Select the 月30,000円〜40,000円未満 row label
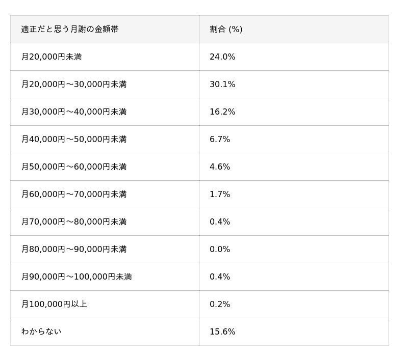 [74, 112]
